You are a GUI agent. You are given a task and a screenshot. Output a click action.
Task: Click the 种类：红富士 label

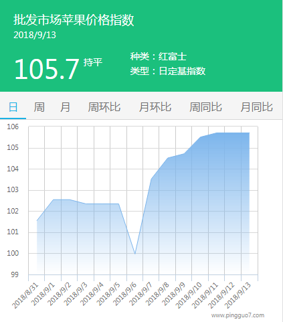point(159,56)
